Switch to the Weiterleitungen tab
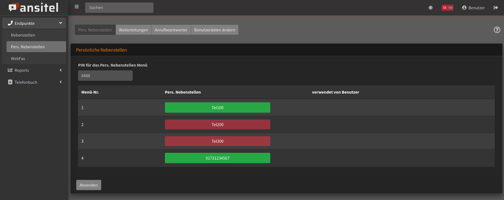 pos(133,30)
